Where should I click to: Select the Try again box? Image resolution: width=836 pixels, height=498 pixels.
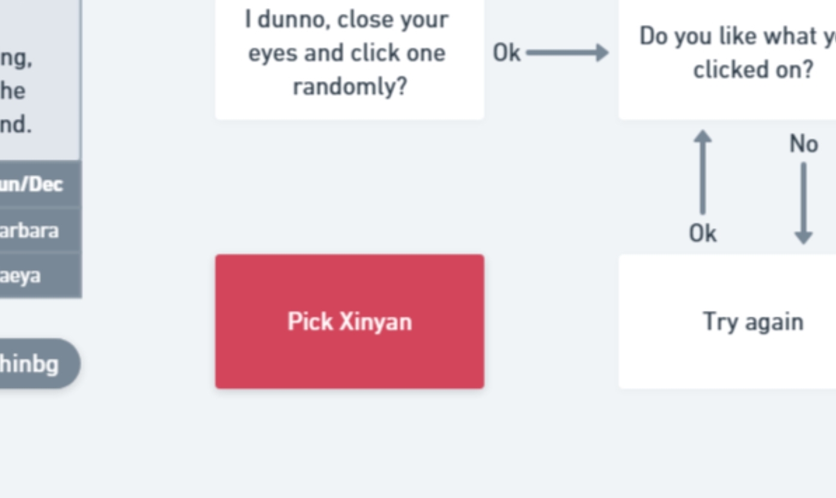(727, 321)
